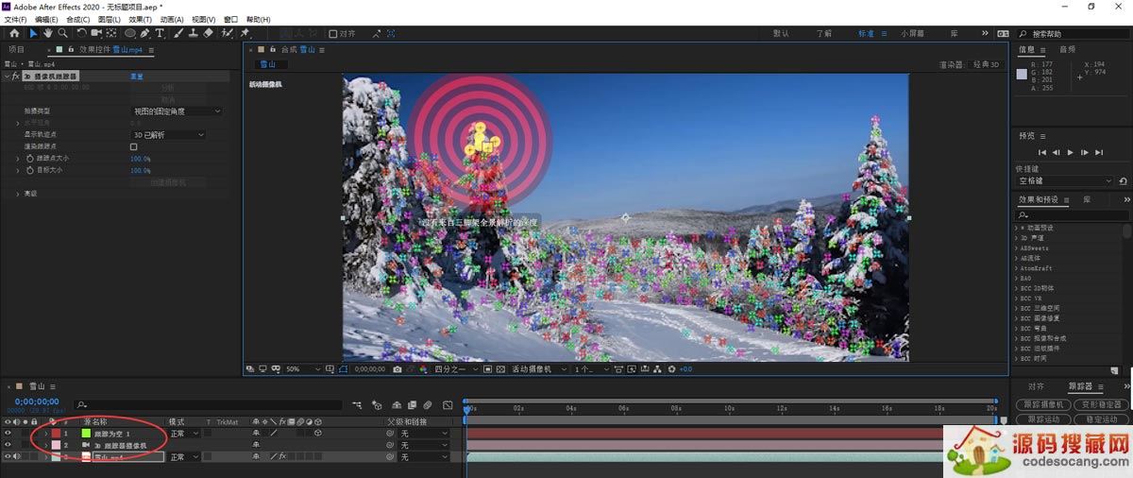1133x478 pixels.
Task: Pick the Horizontal Type tool
Action: tap(160, 33)
